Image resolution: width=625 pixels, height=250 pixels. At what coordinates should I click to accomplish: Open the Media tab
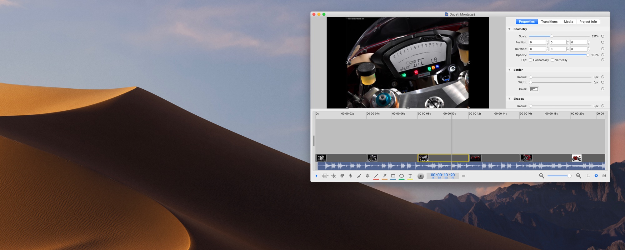(568, 22)
